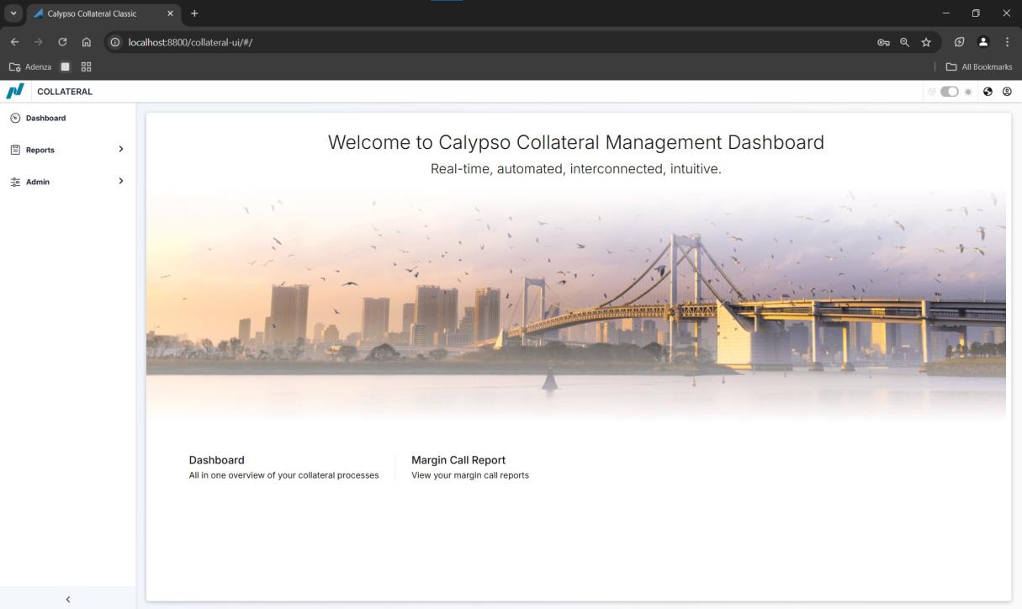Open the Adenza bookmarks folder
This screenshot has width=1022, height=609.
[30, 66]
